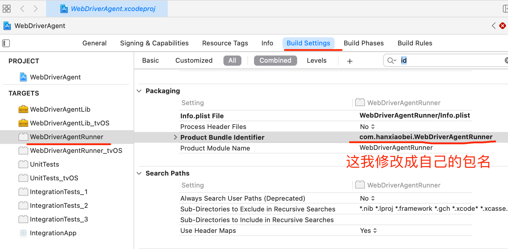Switch to Levels view

(x=317, y=61)
